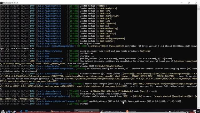Click the '[x-pack-analytics]' module text
The width and height of the screenshot is (200, 113).
(107, 8)
